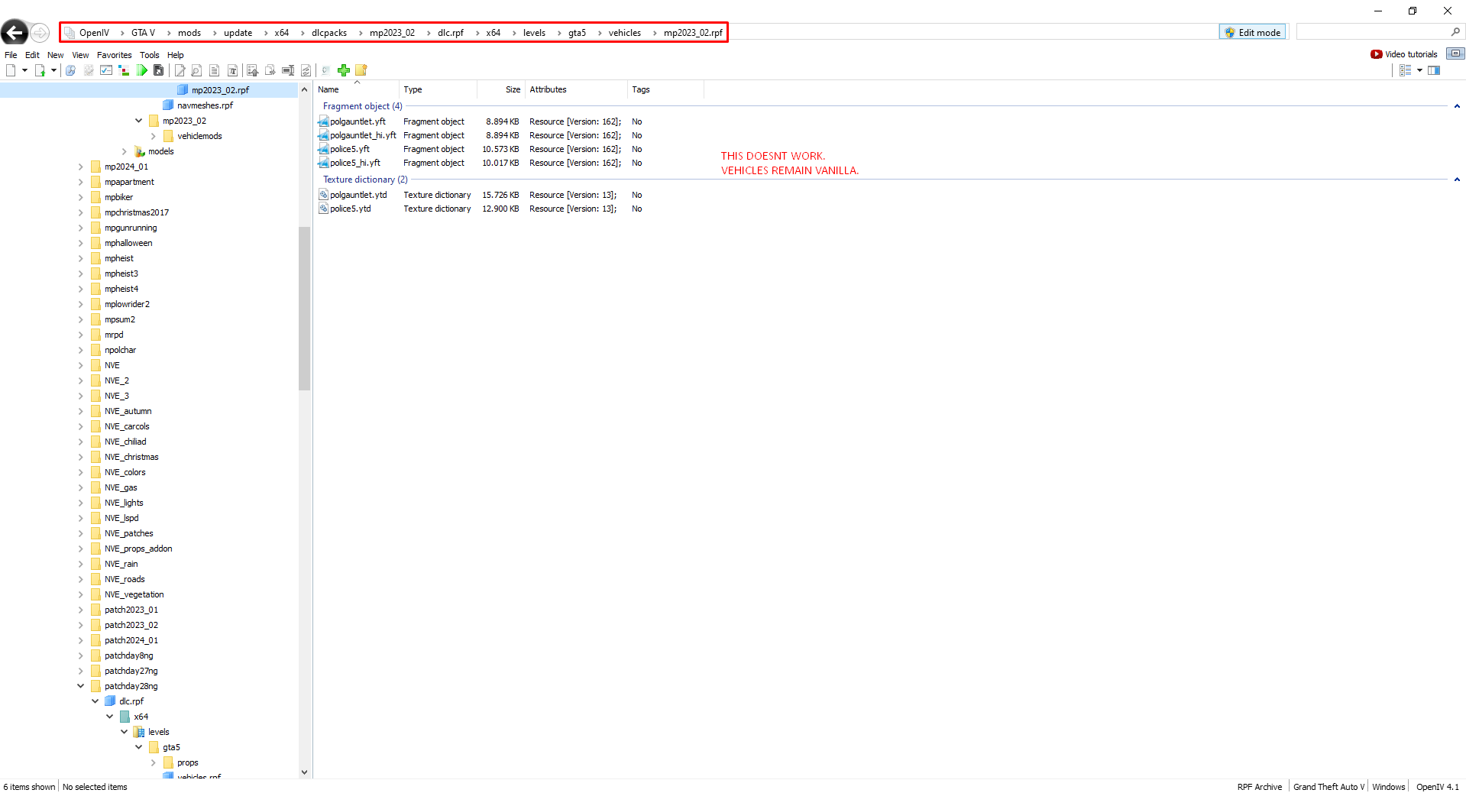Click the dark shortcut document icon
The image size is (1466, 793).
click(158, 70)
